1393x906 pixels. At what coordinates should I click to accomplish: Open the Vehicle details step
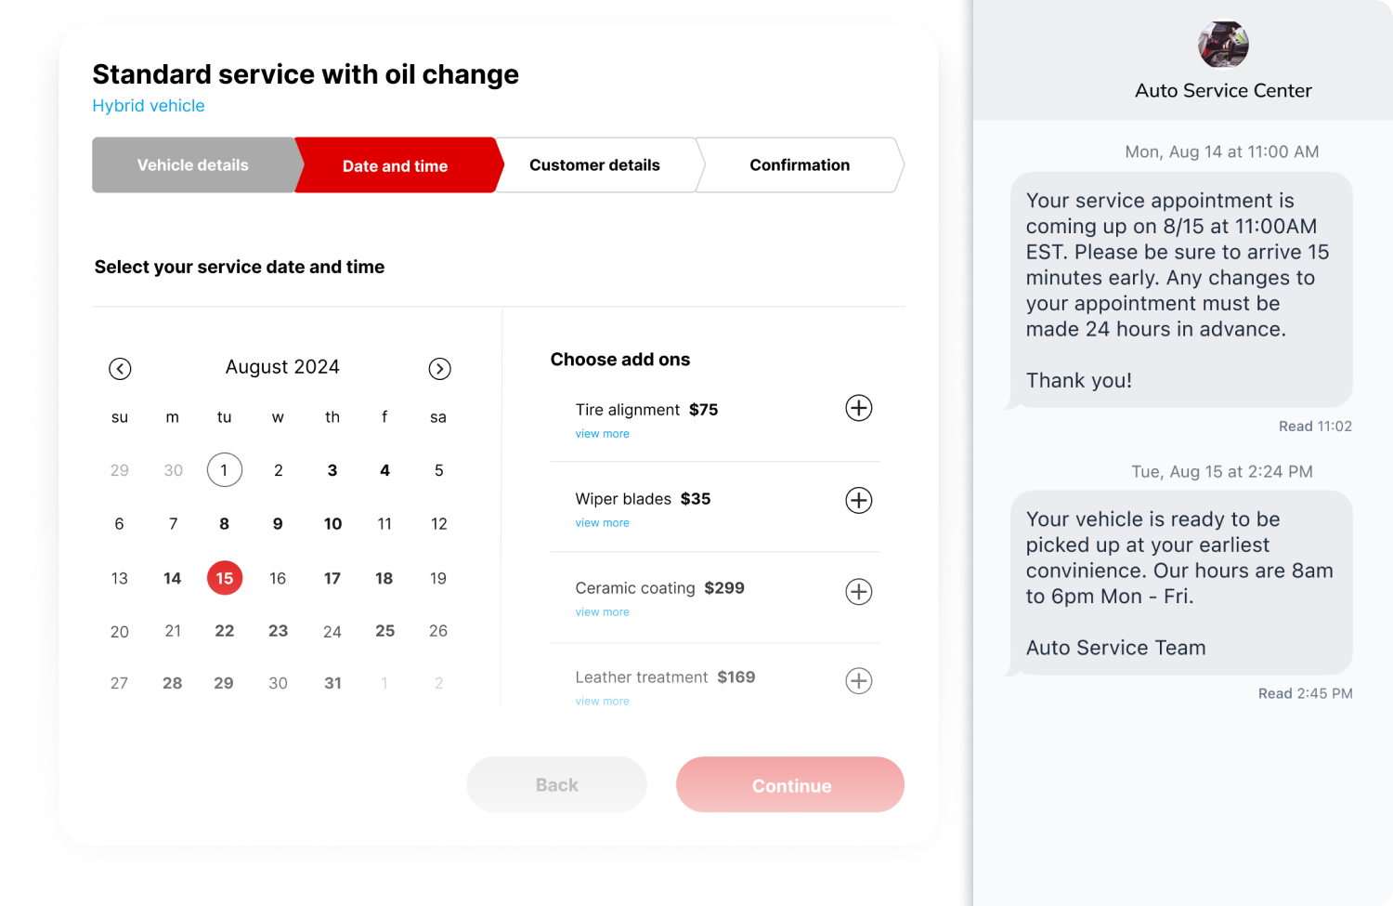click(x=193, y=165)
